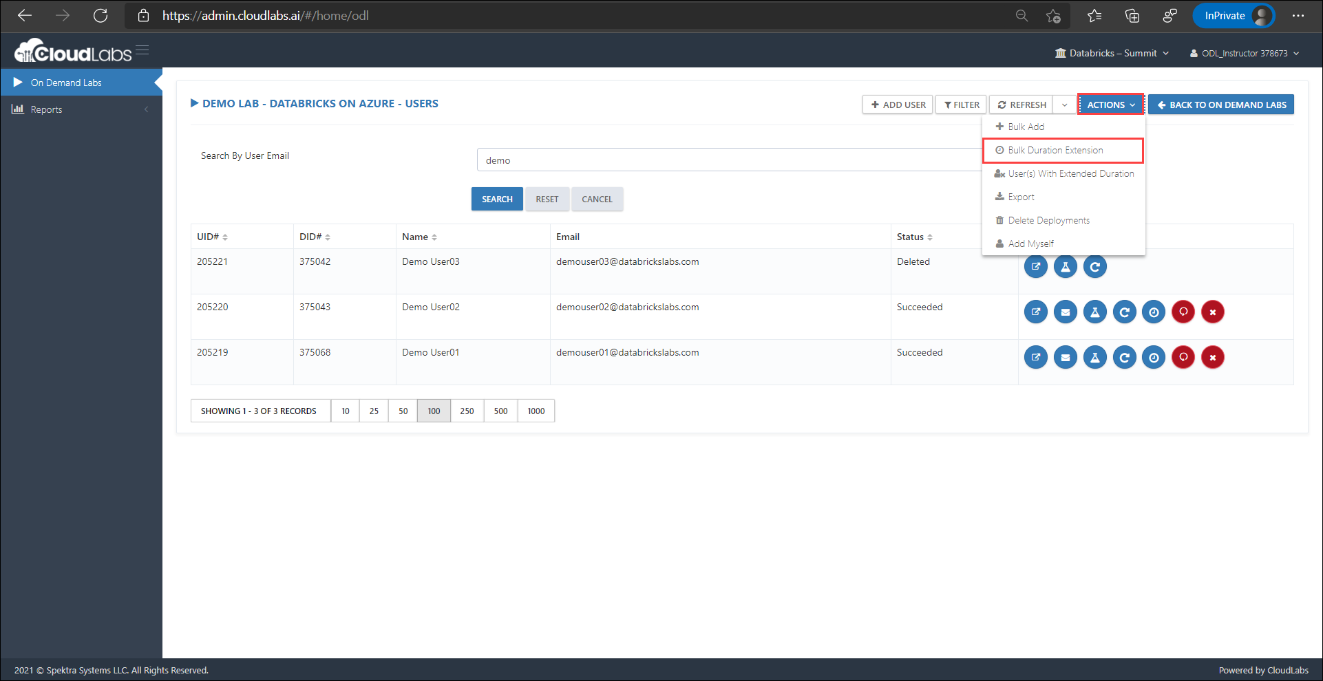Click the envelope email icon for Demo User02
This screenshot has height=681, width=1323.
pos(1065,312)
